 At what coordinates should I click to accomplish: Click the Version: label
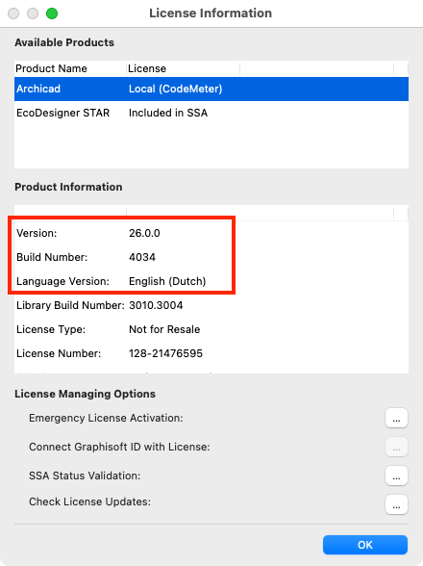pos(37,233)
